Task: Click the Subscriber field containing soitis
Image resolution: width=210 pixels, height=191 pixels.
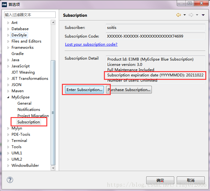Action: (155, 28)
